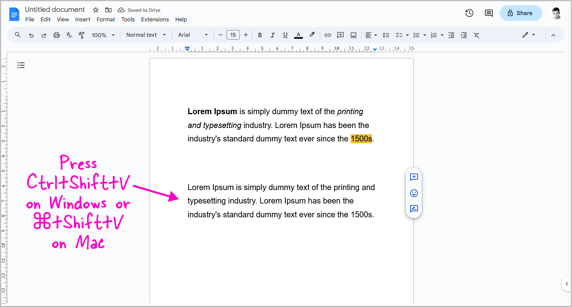Expand the line spacing options
The image size is (572, 307).
pos(386,35)
